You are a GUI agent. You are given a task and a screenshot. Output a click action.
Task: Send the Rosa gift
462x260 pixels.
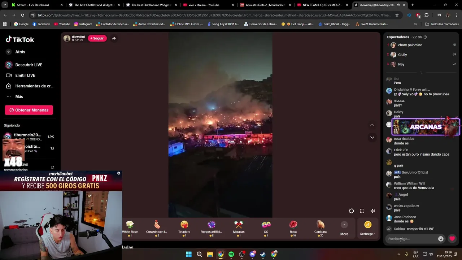pos(293,229)
